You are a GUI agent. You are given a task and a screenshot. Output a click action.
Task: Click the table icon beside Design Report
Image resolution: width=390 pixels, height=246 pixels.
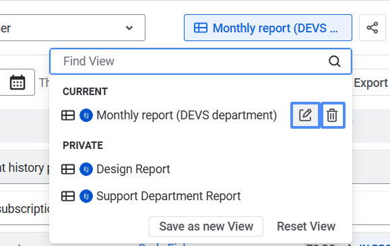click(68, 169)
